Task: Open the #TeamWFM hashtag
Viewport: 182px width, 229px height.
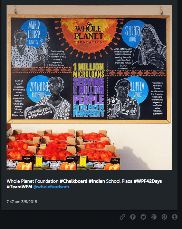Action: click(19, 187)
